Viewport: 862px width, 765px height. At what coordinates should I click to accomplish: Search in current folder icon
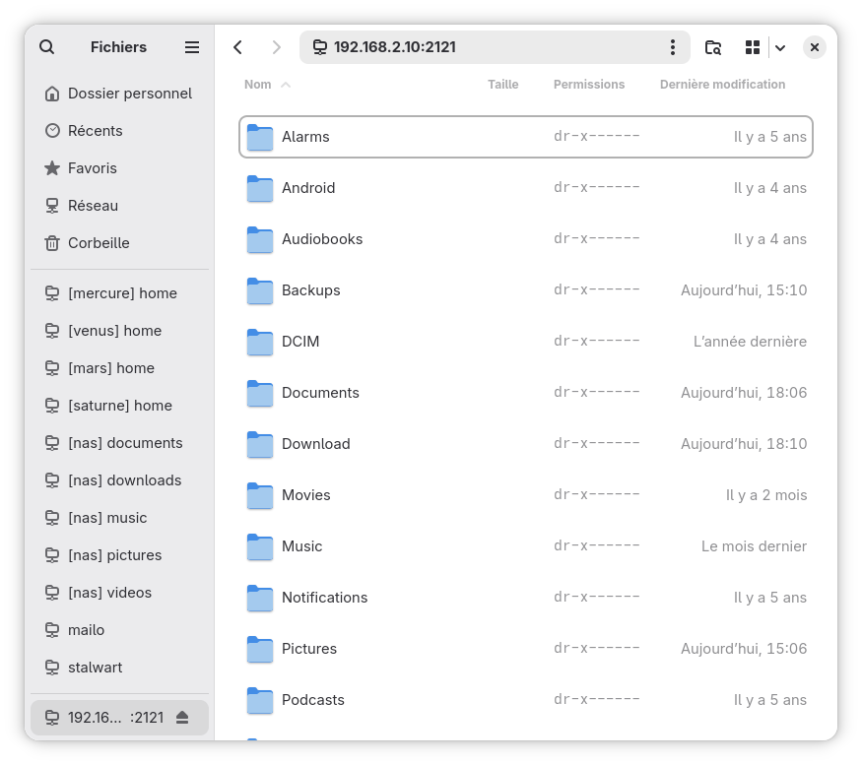click(713, 47)
